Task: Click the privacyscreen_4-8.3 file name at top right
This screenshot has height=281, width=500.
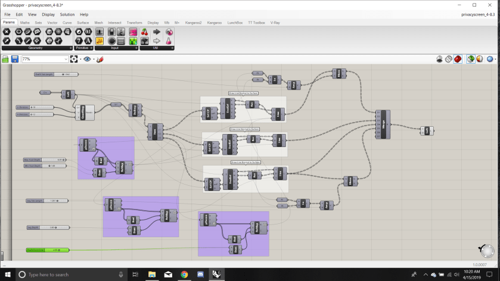Action: click(478, 14)
